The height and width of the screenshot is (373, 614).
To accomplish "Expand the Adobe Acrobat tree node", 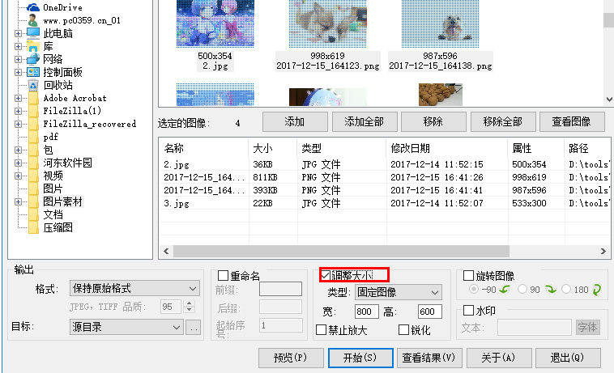I will pos(18,98).
